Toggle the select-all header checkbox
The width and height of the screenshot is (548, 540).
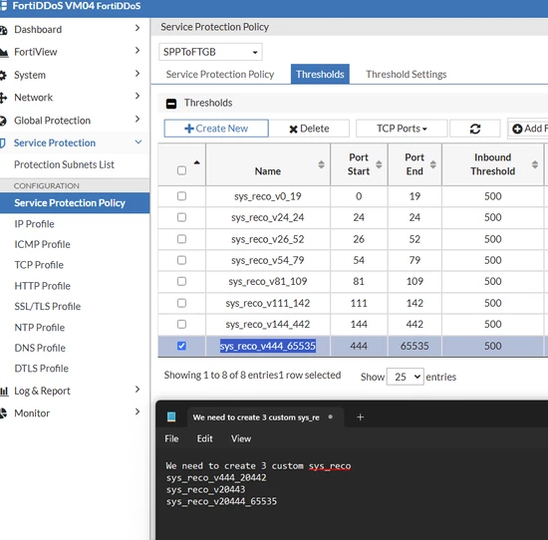(181, 170)
